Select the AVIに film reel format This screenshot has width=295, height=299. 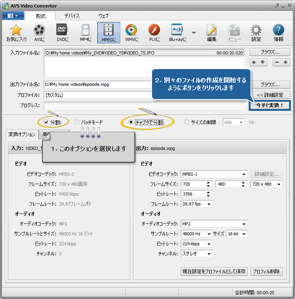tap(39, 33)
